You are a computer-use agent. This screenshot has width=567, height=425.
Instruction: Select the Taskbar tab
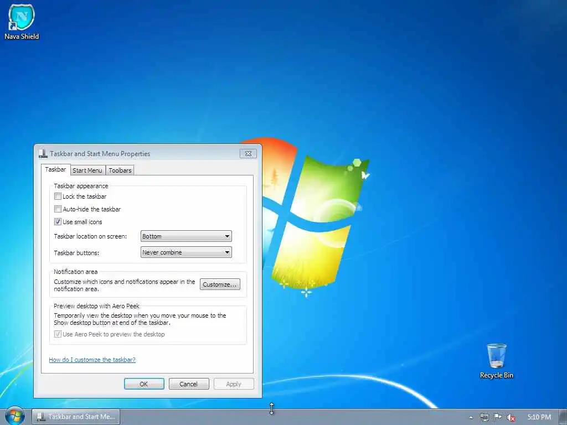[55, 169]
